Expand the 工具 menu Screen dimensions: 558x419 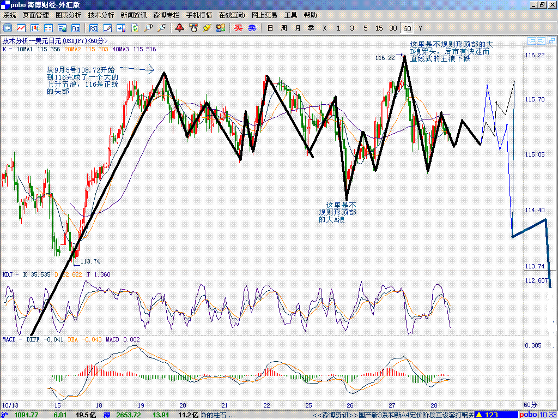tap(290, 15)
